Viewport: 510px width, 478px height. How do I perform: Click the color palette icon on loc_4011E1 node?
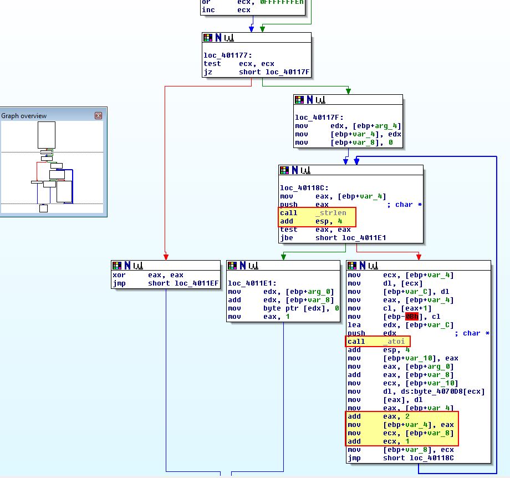tap(232, 266)
